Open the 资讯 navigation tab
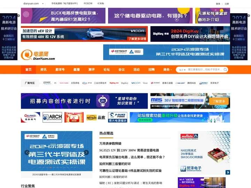Viewport: 251px width, 188px height. pos(43,70)
